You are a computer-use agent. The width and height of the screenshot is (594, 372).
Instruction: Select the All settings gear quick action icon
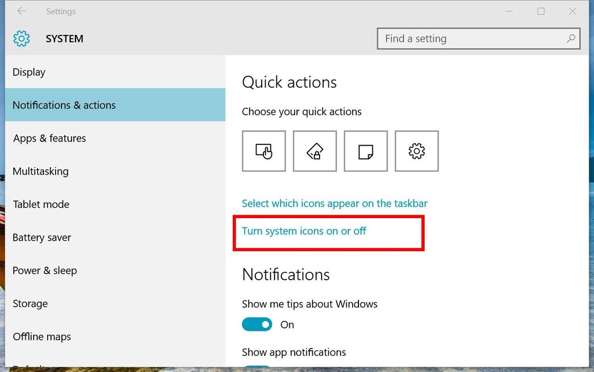[416, 151]
